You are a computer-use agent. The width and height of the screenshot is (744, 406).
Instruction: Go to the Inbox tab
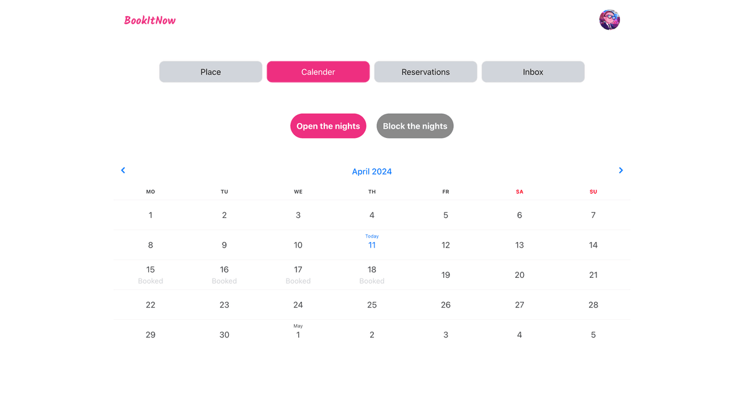(x=533, y=72)
